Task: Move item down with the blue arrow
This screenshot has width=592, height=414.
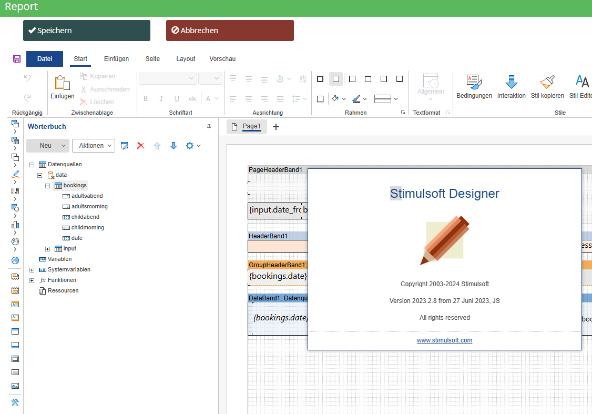Action: 173,146
